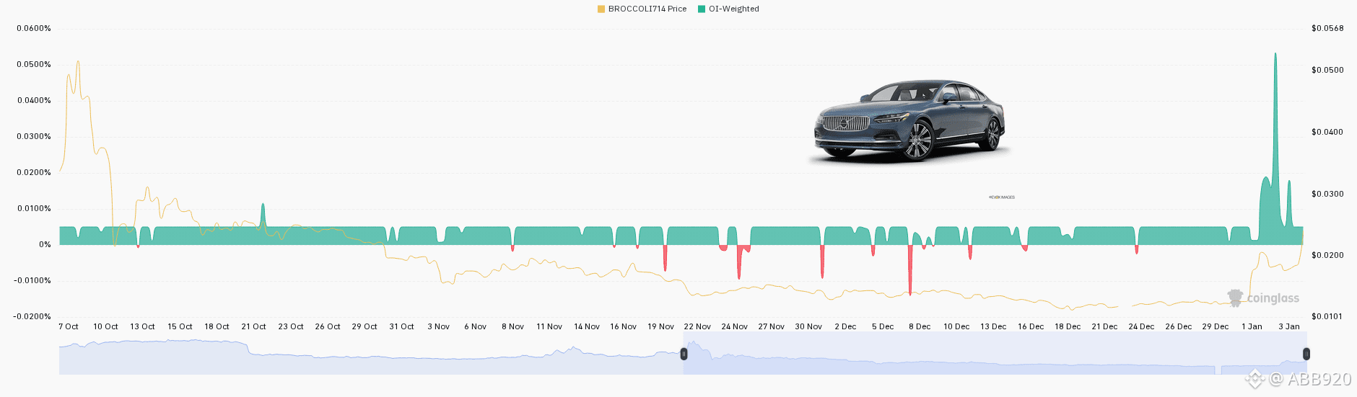Grab the left range slider handle
Viewport: 1357px width, 397px height.
684,354
